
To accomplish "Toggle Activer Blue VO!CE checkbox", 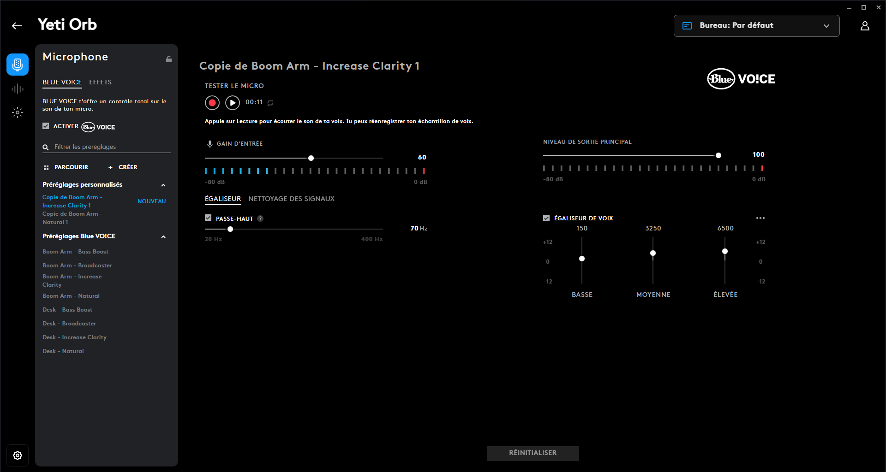I will (46, 126).
